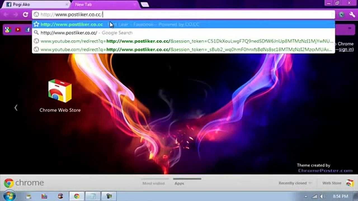
Task: Select the starred postliker.co.cc suggestion
Action: (184, 24)
